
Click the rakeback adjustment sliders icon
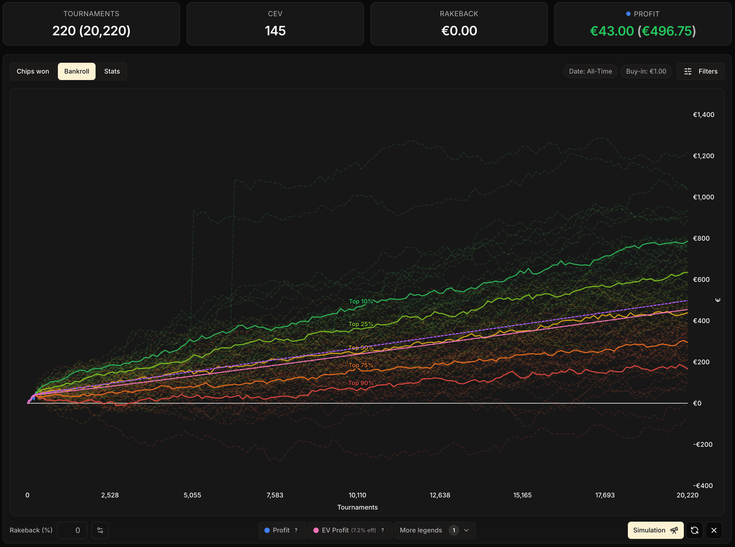[100, 530]
